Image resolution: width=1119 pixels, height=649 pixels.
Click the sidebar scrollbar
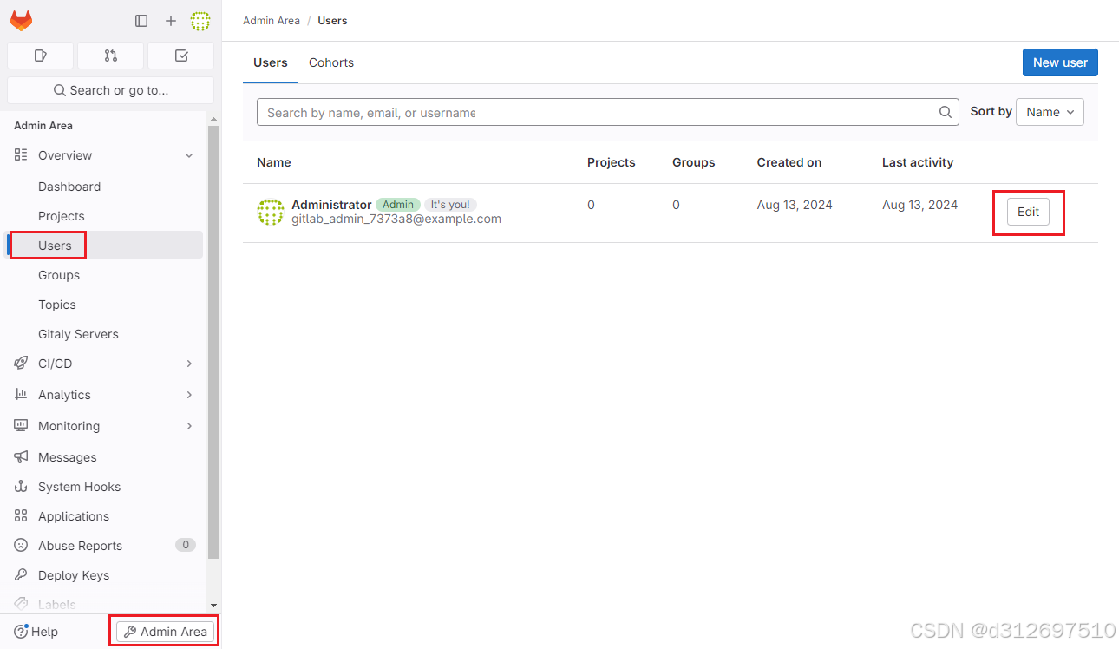point(213,343)
